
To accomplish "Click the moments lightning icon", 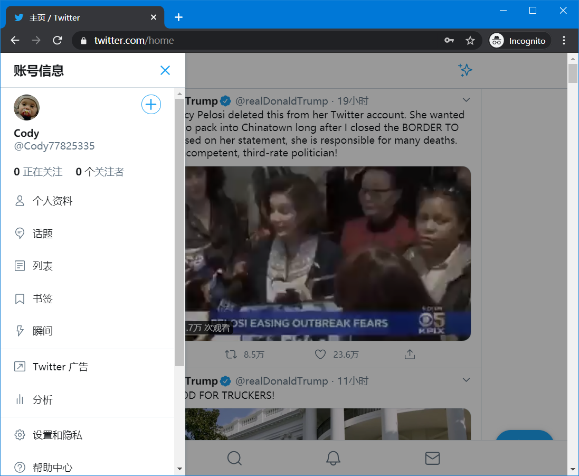I will [x=20, y=331].
